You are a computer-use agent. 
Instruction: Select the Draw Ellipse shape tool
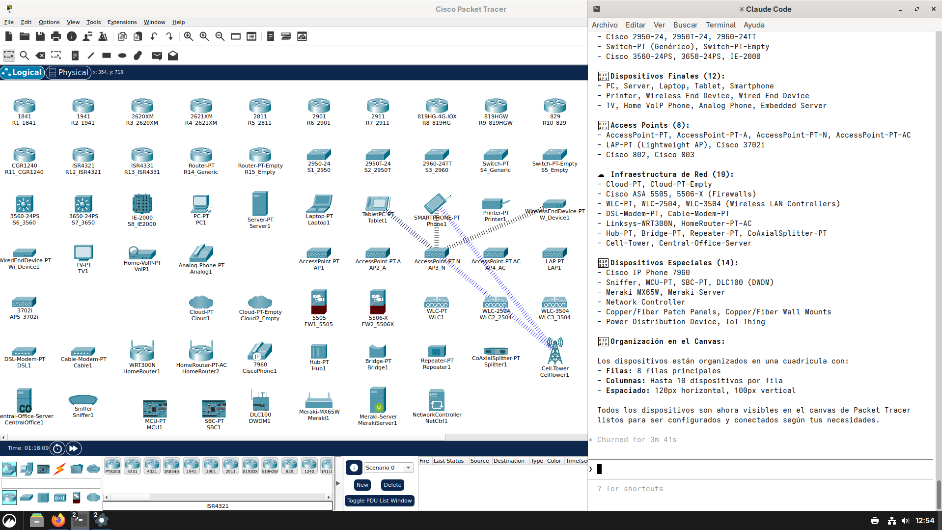pyautogui.click(x=122, y=56)
